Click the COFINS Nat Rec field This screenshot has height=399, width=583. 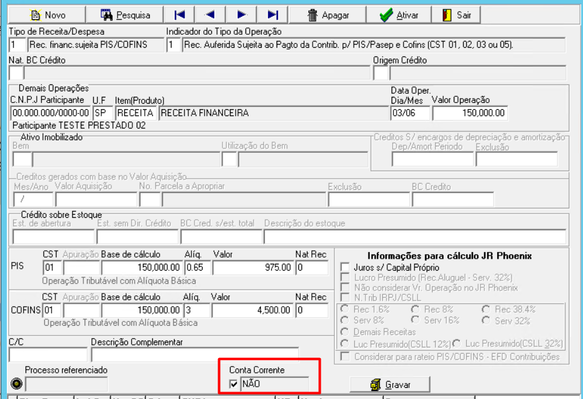[x=312, y=310]
